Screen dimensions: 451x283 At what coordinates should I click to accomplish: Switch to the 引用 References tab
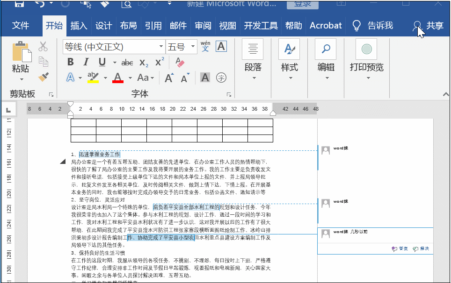[x=153, y=26]
